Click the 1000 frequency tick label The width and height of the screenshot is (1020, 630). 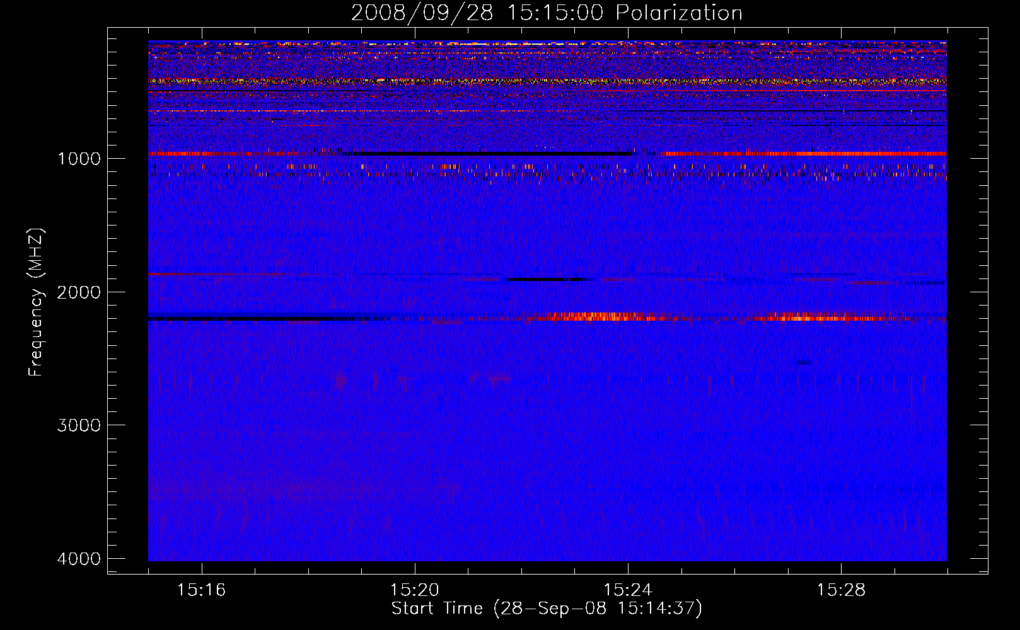(79, 158)
